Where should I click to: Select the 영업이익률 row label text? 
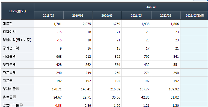[x=11, y=105]
